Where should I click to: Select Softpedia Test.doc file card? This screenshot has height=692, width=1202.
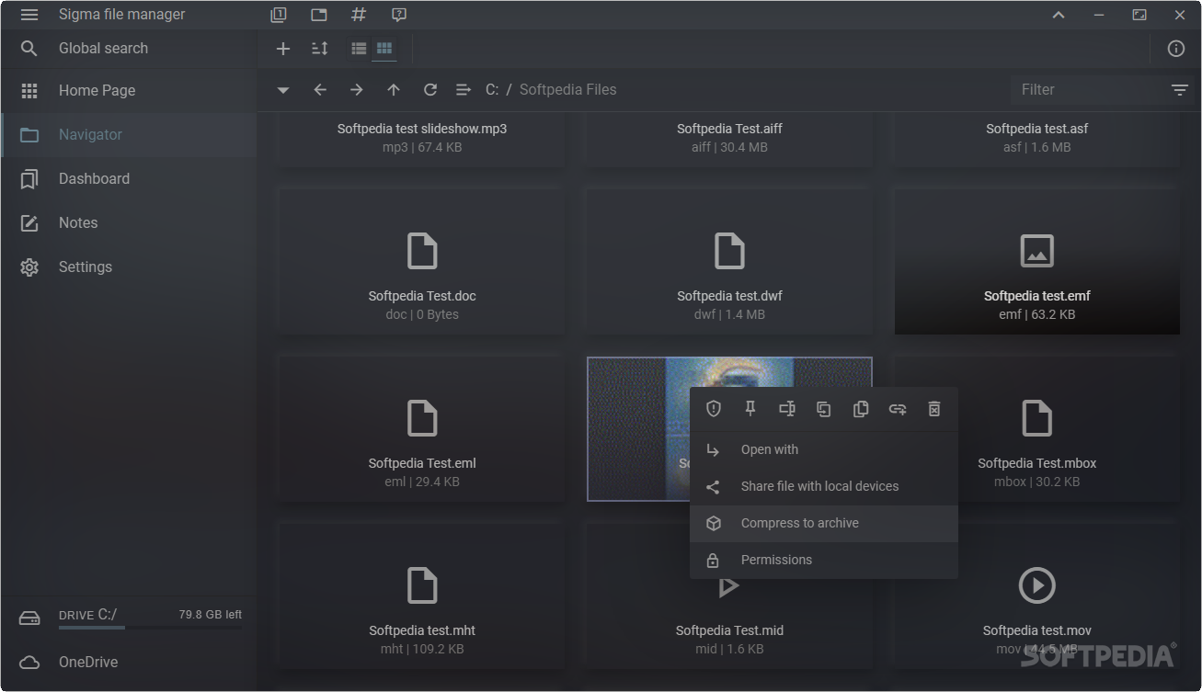tap(422, 262)
